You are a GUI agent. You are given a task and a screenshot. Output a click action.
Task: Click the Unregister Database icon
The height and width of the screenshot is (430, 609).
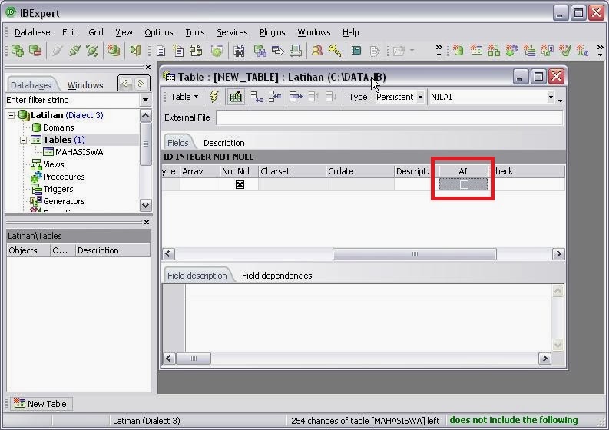[35, 51]
